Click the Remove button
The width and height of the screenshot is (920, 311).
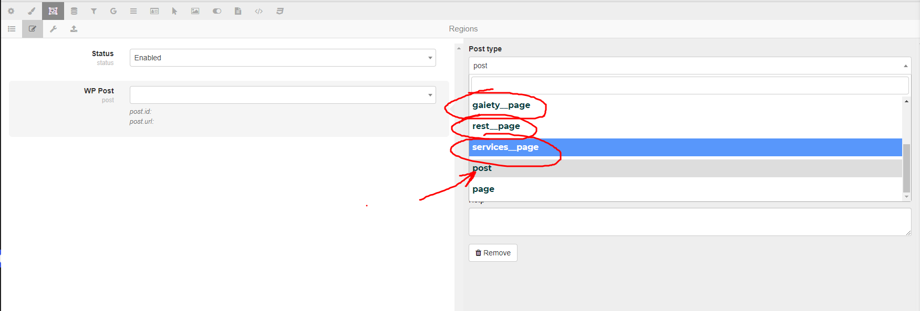[493, 253]
